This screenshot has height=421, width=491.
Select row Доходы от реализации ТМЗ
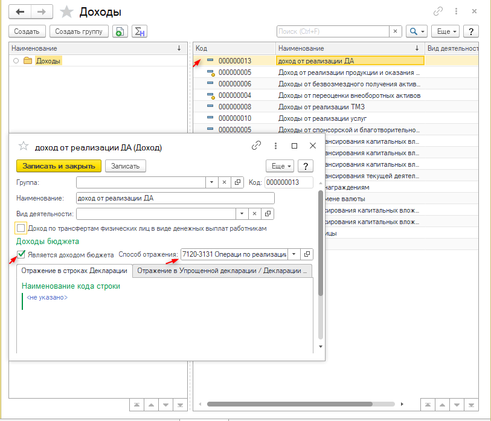(x=336, y=107)
